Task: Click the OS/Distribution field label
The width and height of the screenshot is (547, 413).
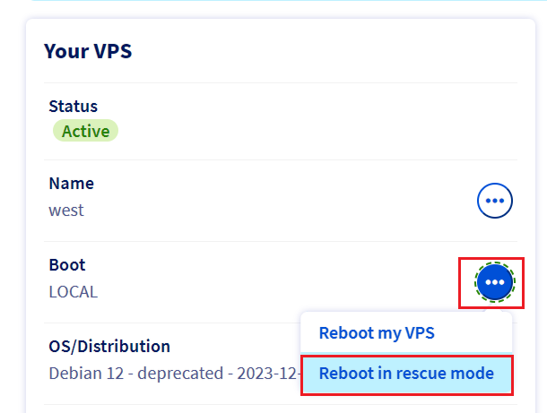Action: [x=109, y=347]
